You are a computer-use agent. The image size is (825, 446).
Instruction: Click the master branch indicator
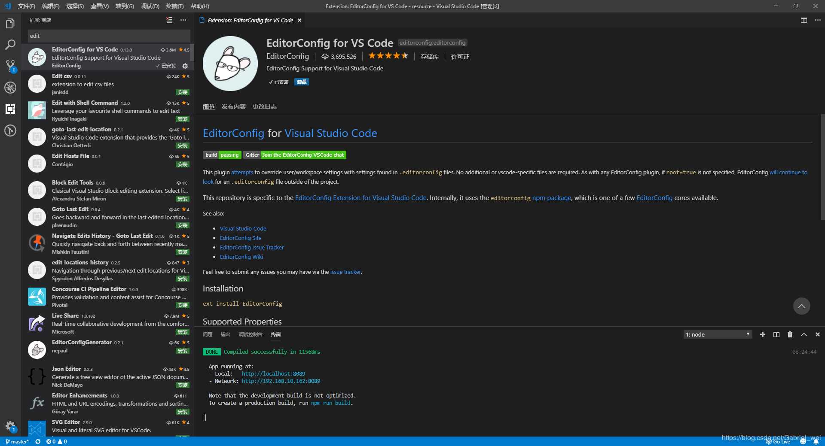tap(17, 441)
